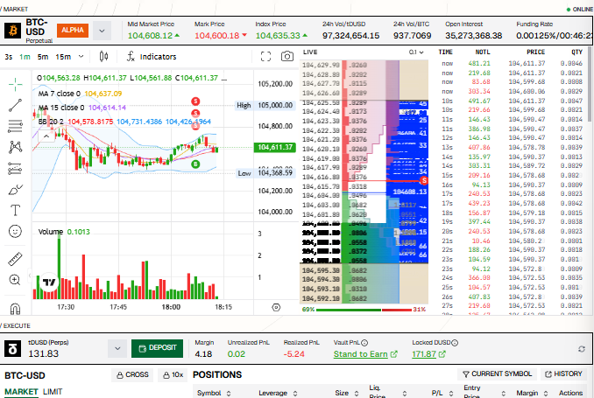The image size is (594, 398).
Task: Change the 10x leverage setting
Action: coord(173,375)
